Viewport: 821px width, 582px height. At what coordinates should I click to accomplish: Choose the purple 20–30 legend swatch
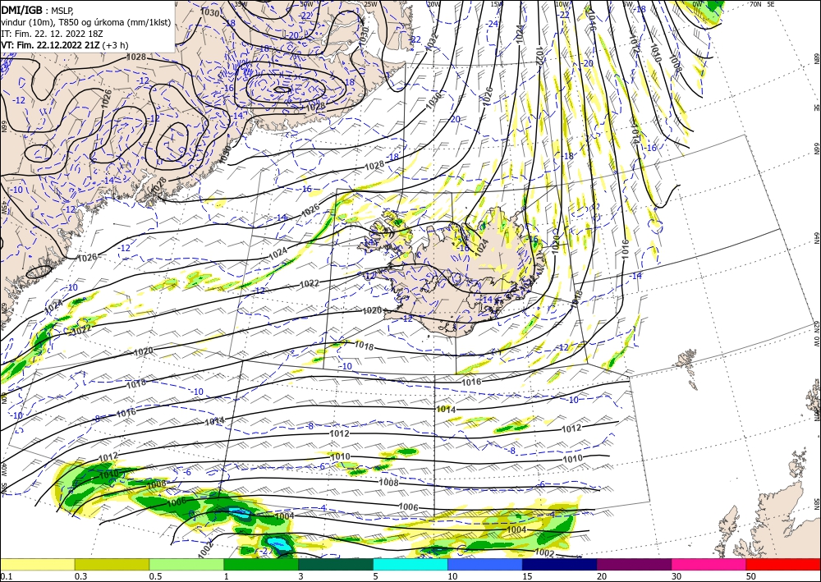click(634, 564)
